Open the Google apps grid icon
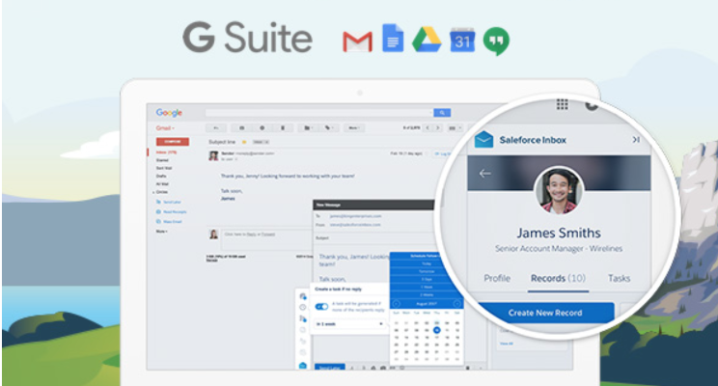 (x=563, y=104)
